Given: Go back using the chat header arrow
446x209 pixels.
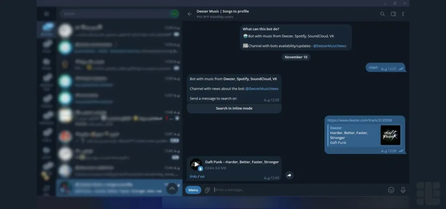Looking at the screenshot, I should (189, 14).
